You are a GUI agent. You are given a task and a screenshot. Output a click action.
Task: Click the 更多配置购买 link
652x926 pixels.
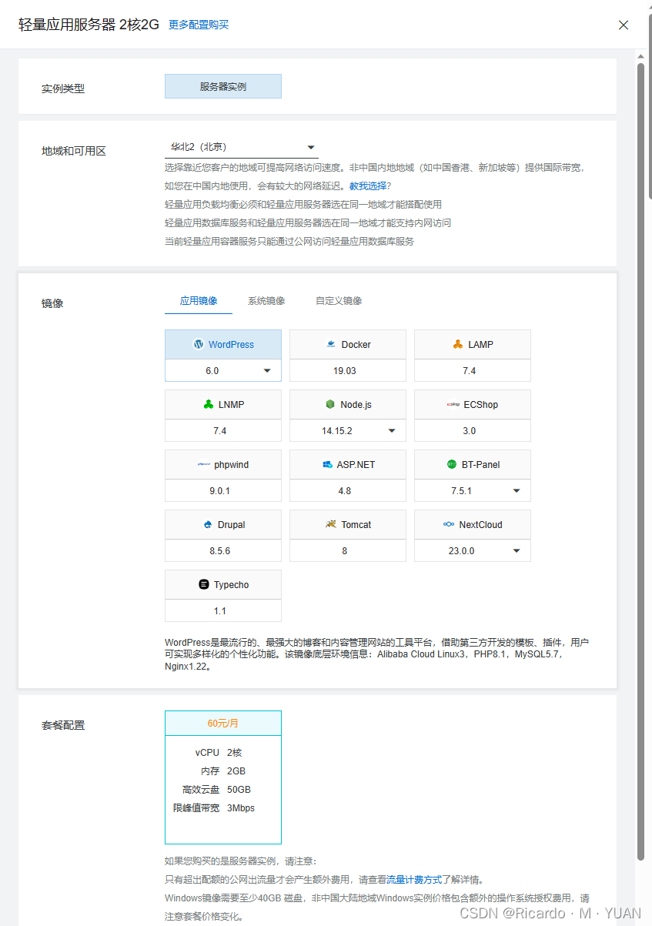click(198, 25)
